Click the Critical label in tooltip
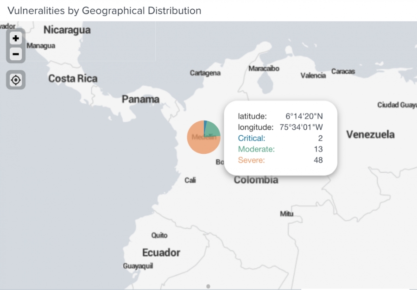Screen dimensions: 417x290 pos(252,138)
